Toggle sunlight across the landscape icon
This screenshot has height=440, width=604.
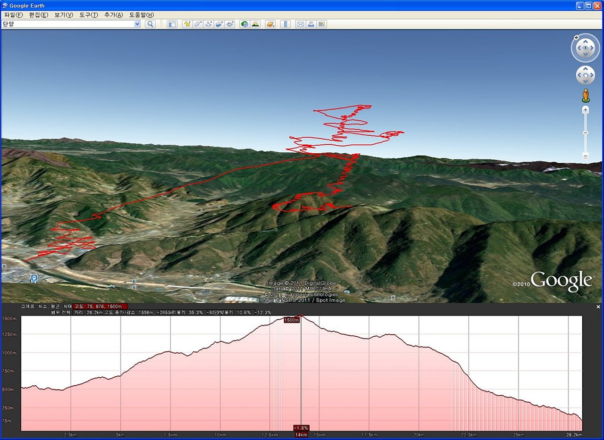pos(255,24)
